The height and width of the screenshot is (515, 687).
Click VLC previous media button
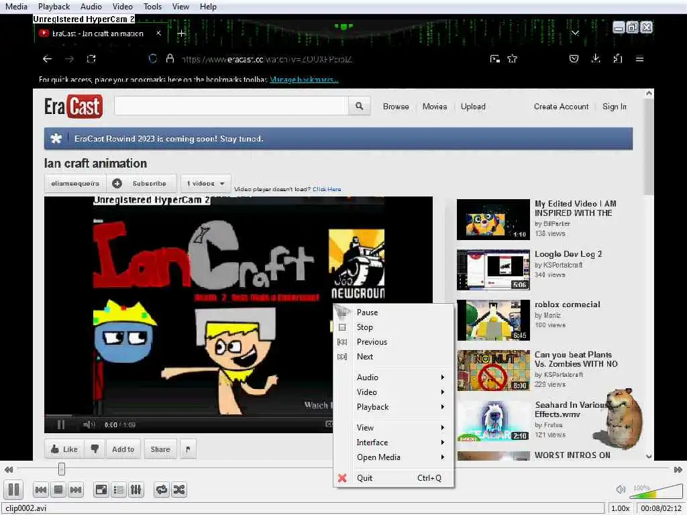point(41,490)
